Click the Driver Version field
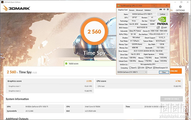This screenshot has height=120, width=191. click(x=148, y=51)
